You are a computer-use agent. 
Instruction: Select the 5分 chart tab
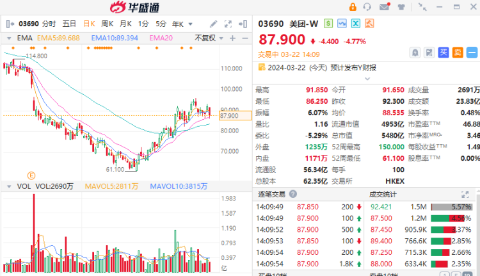click(x=161, y=24)
